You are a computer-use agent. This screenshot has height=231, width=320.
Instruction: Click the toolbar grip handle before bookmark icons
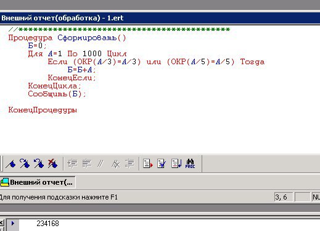1,164
